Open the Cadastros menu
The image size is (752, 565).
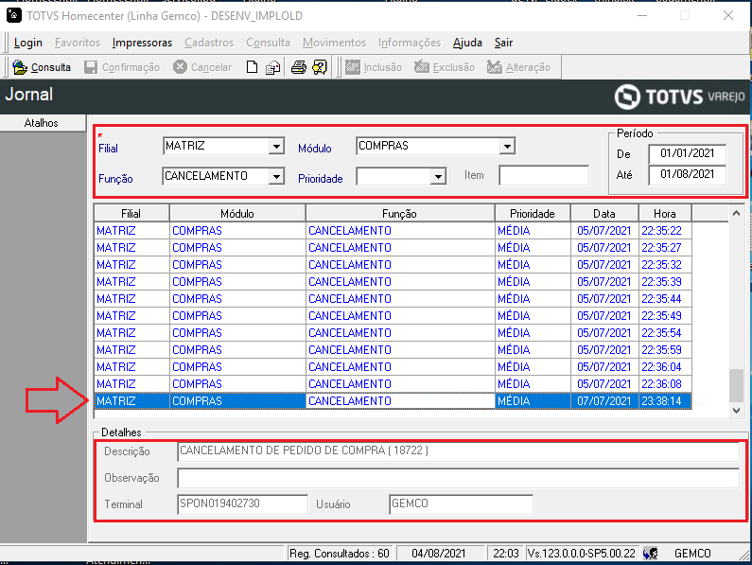tap(209, 43)
